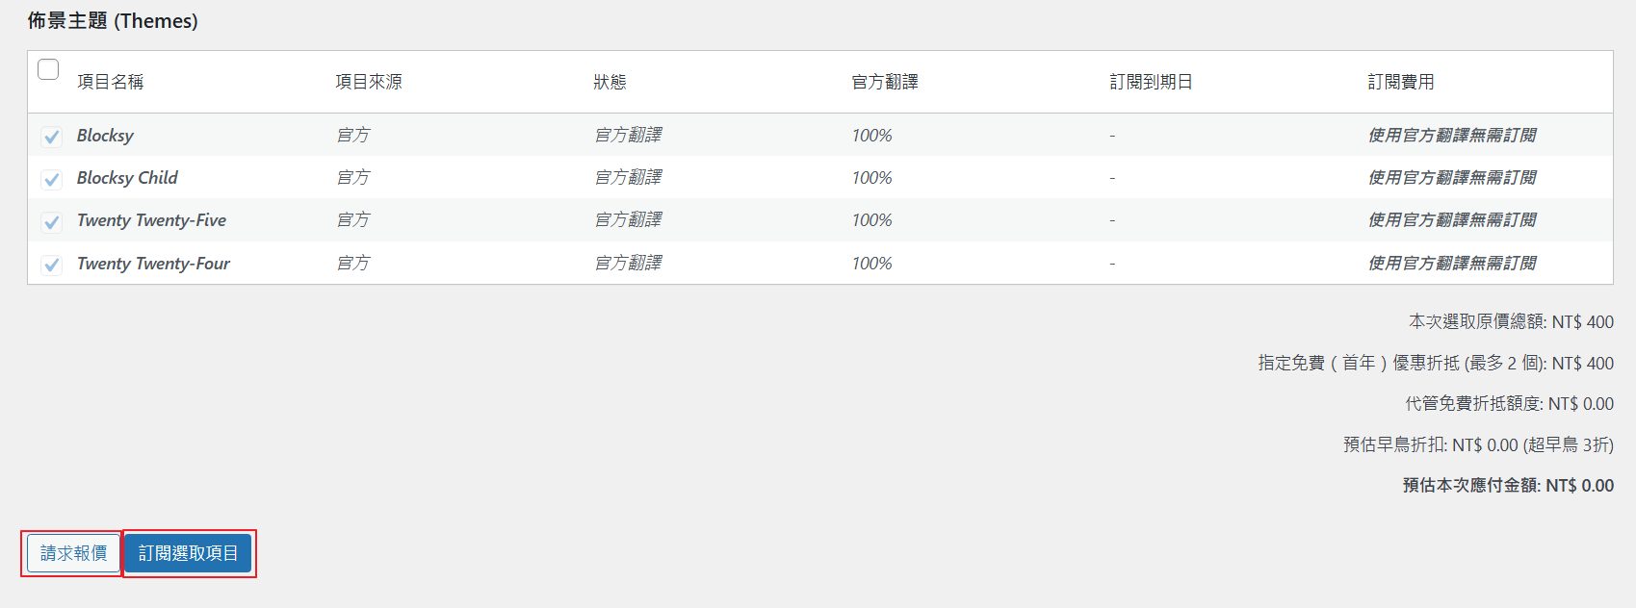
Task: Click the 預估本次應付金額 total line
Action: click(1507, 486)
